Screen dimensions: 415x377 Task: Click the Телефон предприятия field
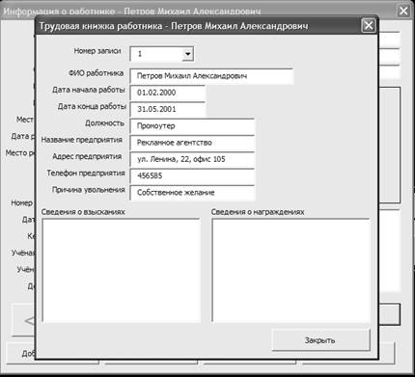[x=192, y=176]
